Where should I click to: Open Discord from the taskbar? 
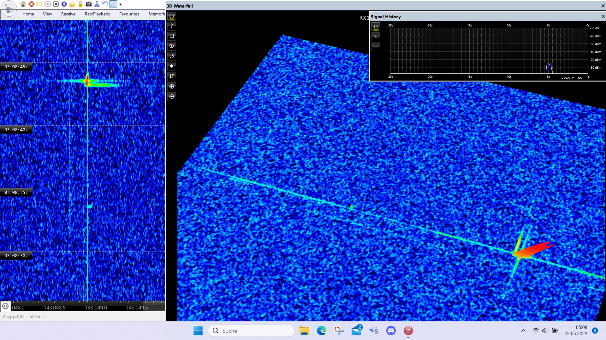click(391, 331)
